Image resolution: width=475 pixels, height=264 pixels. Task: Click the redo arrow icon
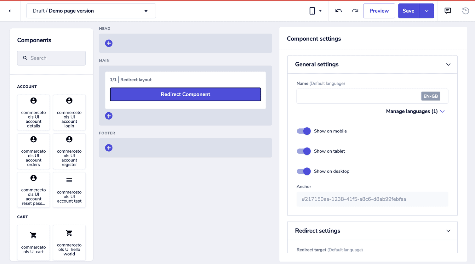pos(355,10)
